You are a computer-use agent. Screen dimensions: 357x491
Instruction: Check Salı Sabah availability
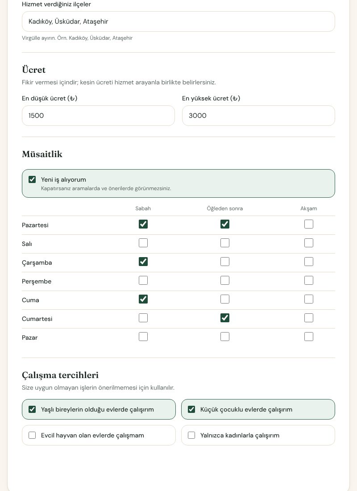click(x=143, y=243)
